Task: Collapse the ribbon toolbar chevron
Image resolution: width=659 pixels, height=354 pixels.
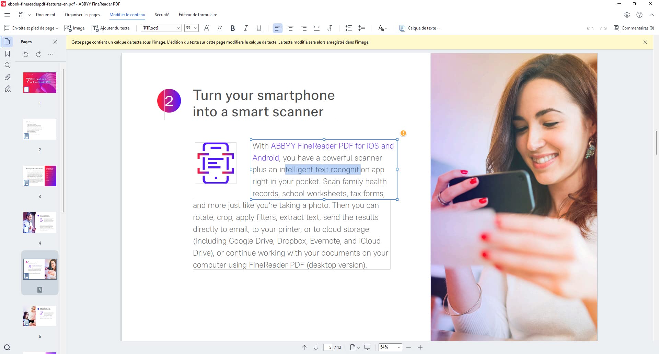Action: [x=652, y=15]
